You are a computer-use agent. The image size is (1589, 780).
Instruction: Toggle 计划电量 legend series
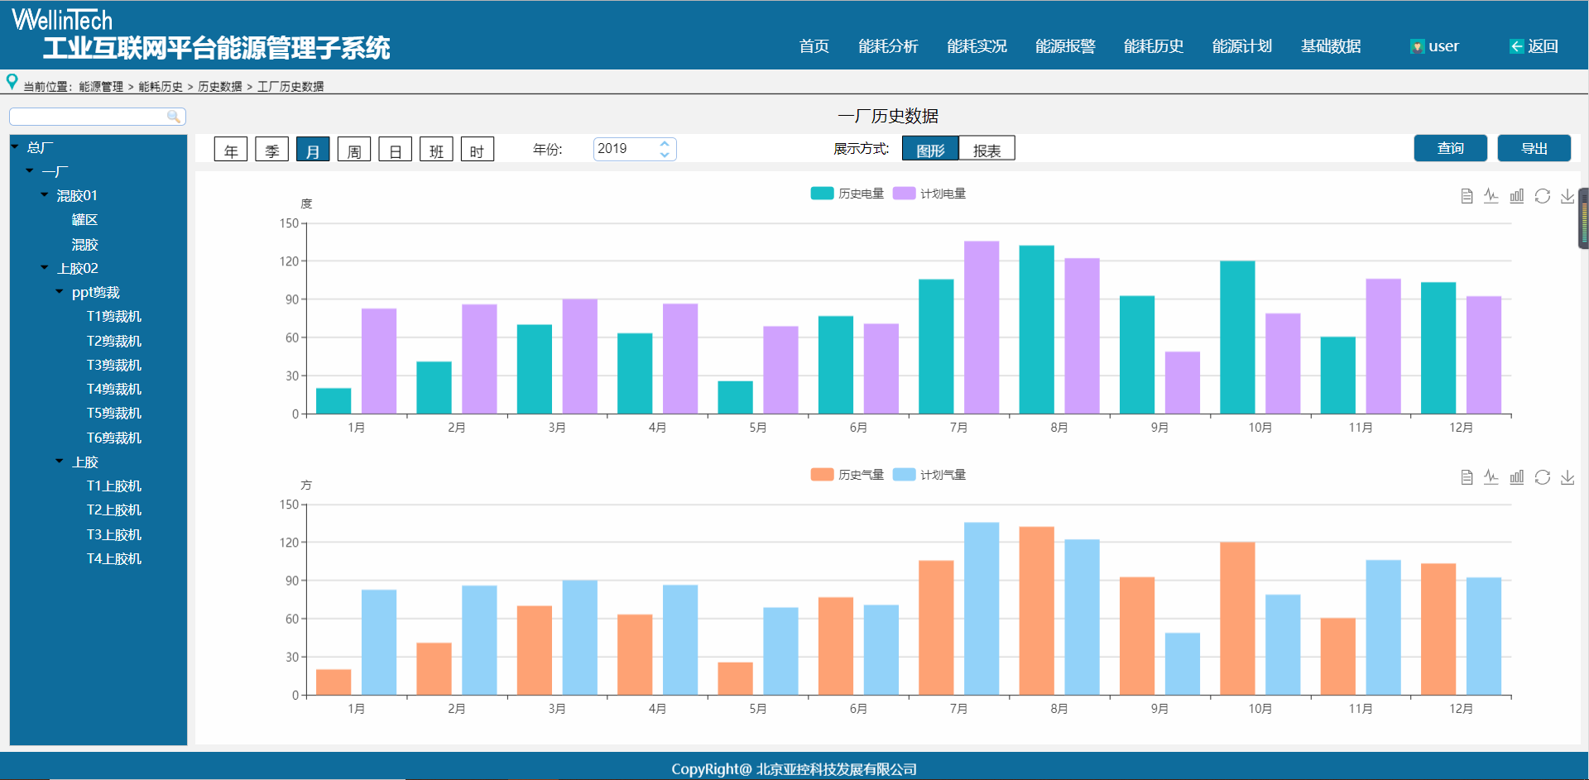(x=929, y=194)
